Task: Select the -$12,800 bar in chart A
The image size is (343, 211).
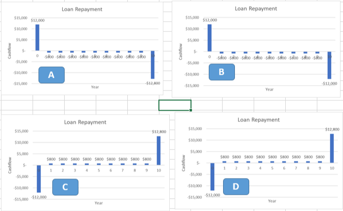Action: point(152,65)
